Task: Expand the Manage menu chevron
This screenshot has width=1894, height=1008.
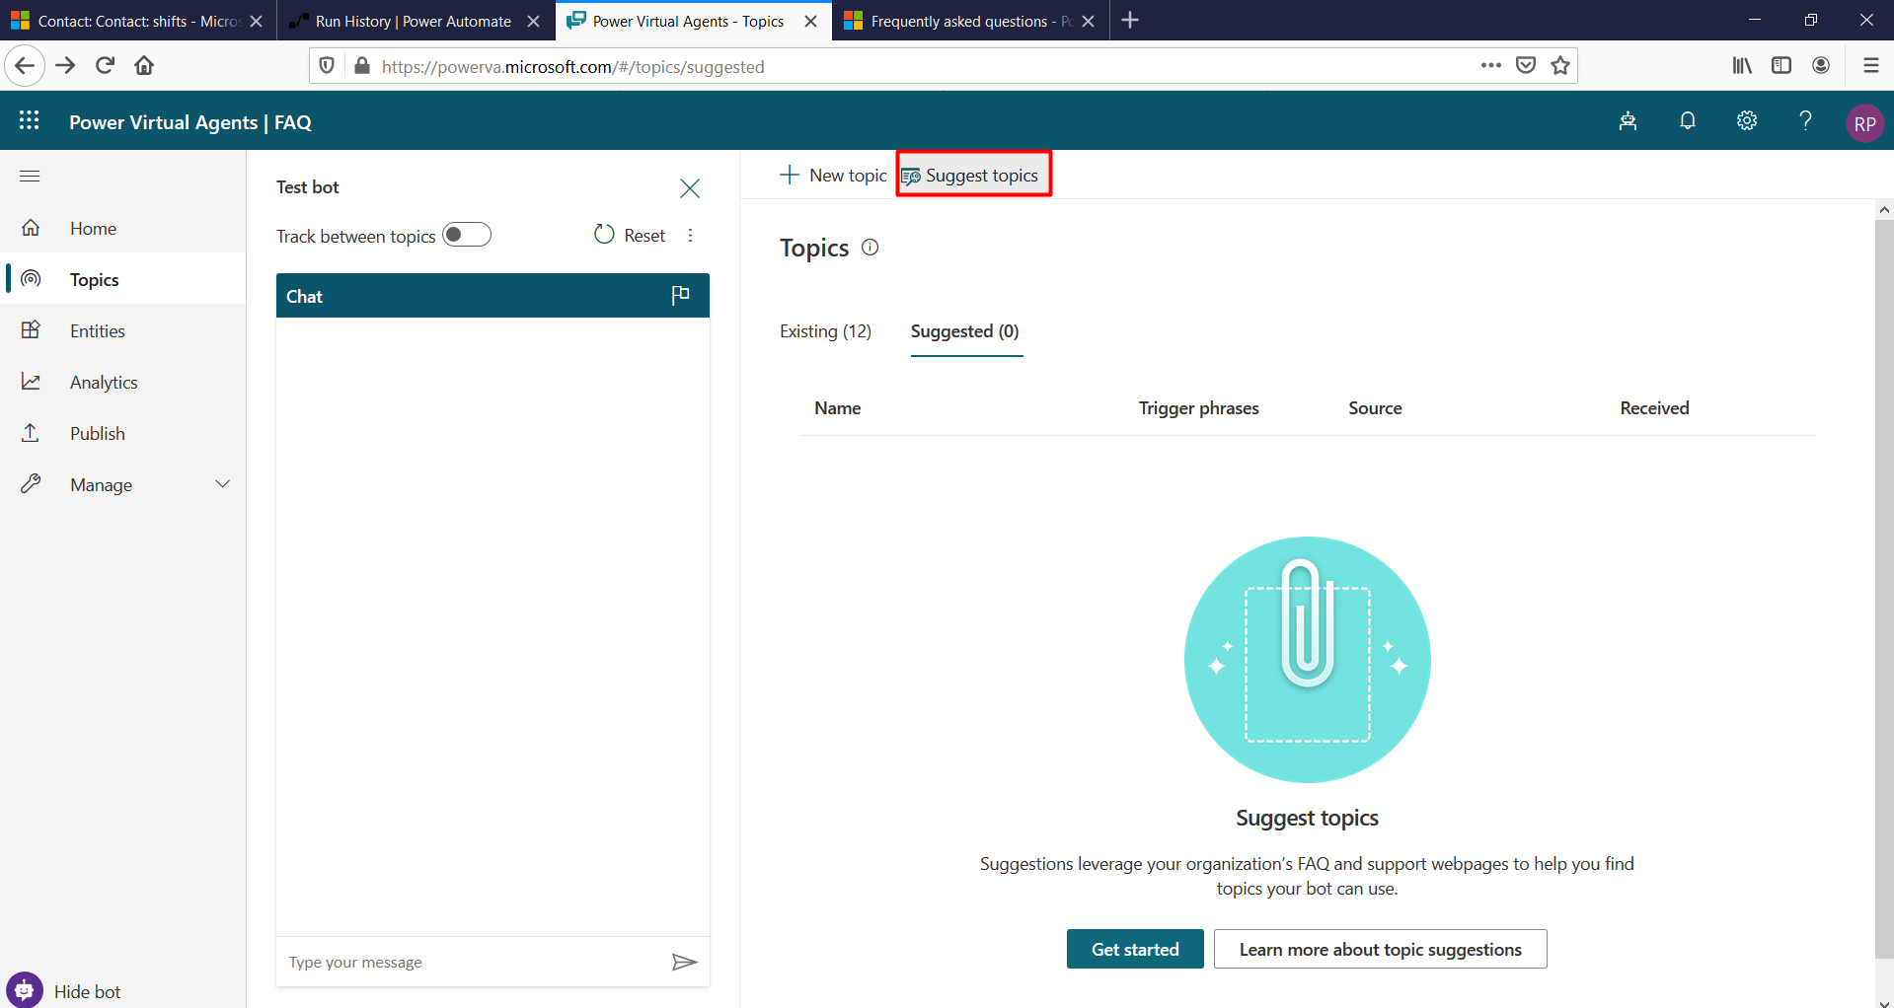Action: click(223, 484)
